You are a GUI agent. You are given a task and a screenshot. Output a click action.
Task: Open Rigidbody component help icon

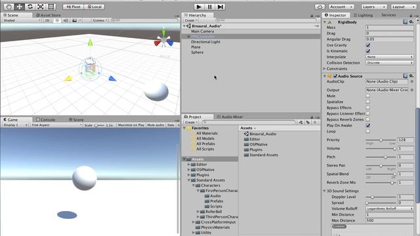(x=406, y=22)
